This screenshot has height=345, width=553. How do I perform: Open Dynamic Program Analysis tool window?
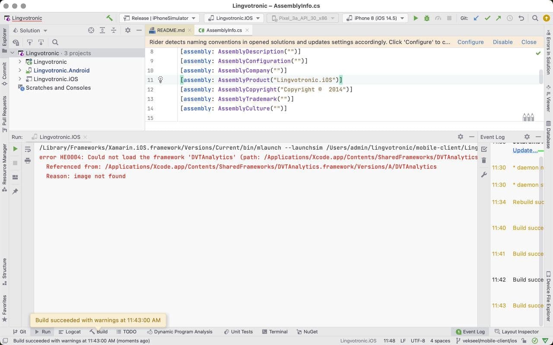pos(180,332)
